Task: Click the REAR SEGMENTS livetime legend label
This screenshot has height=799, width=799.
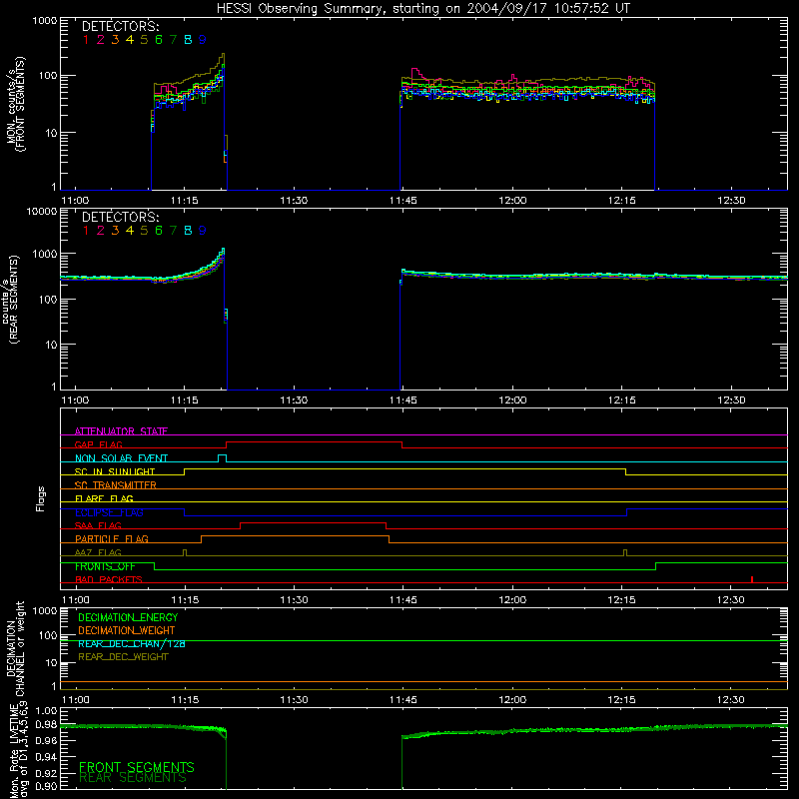Action: (133, 778)
